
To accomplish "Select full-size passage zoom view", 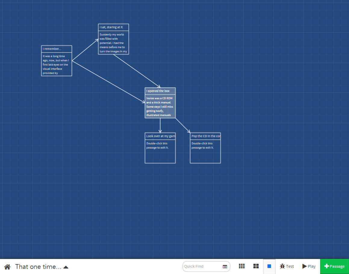I will [x=269, y=266].
